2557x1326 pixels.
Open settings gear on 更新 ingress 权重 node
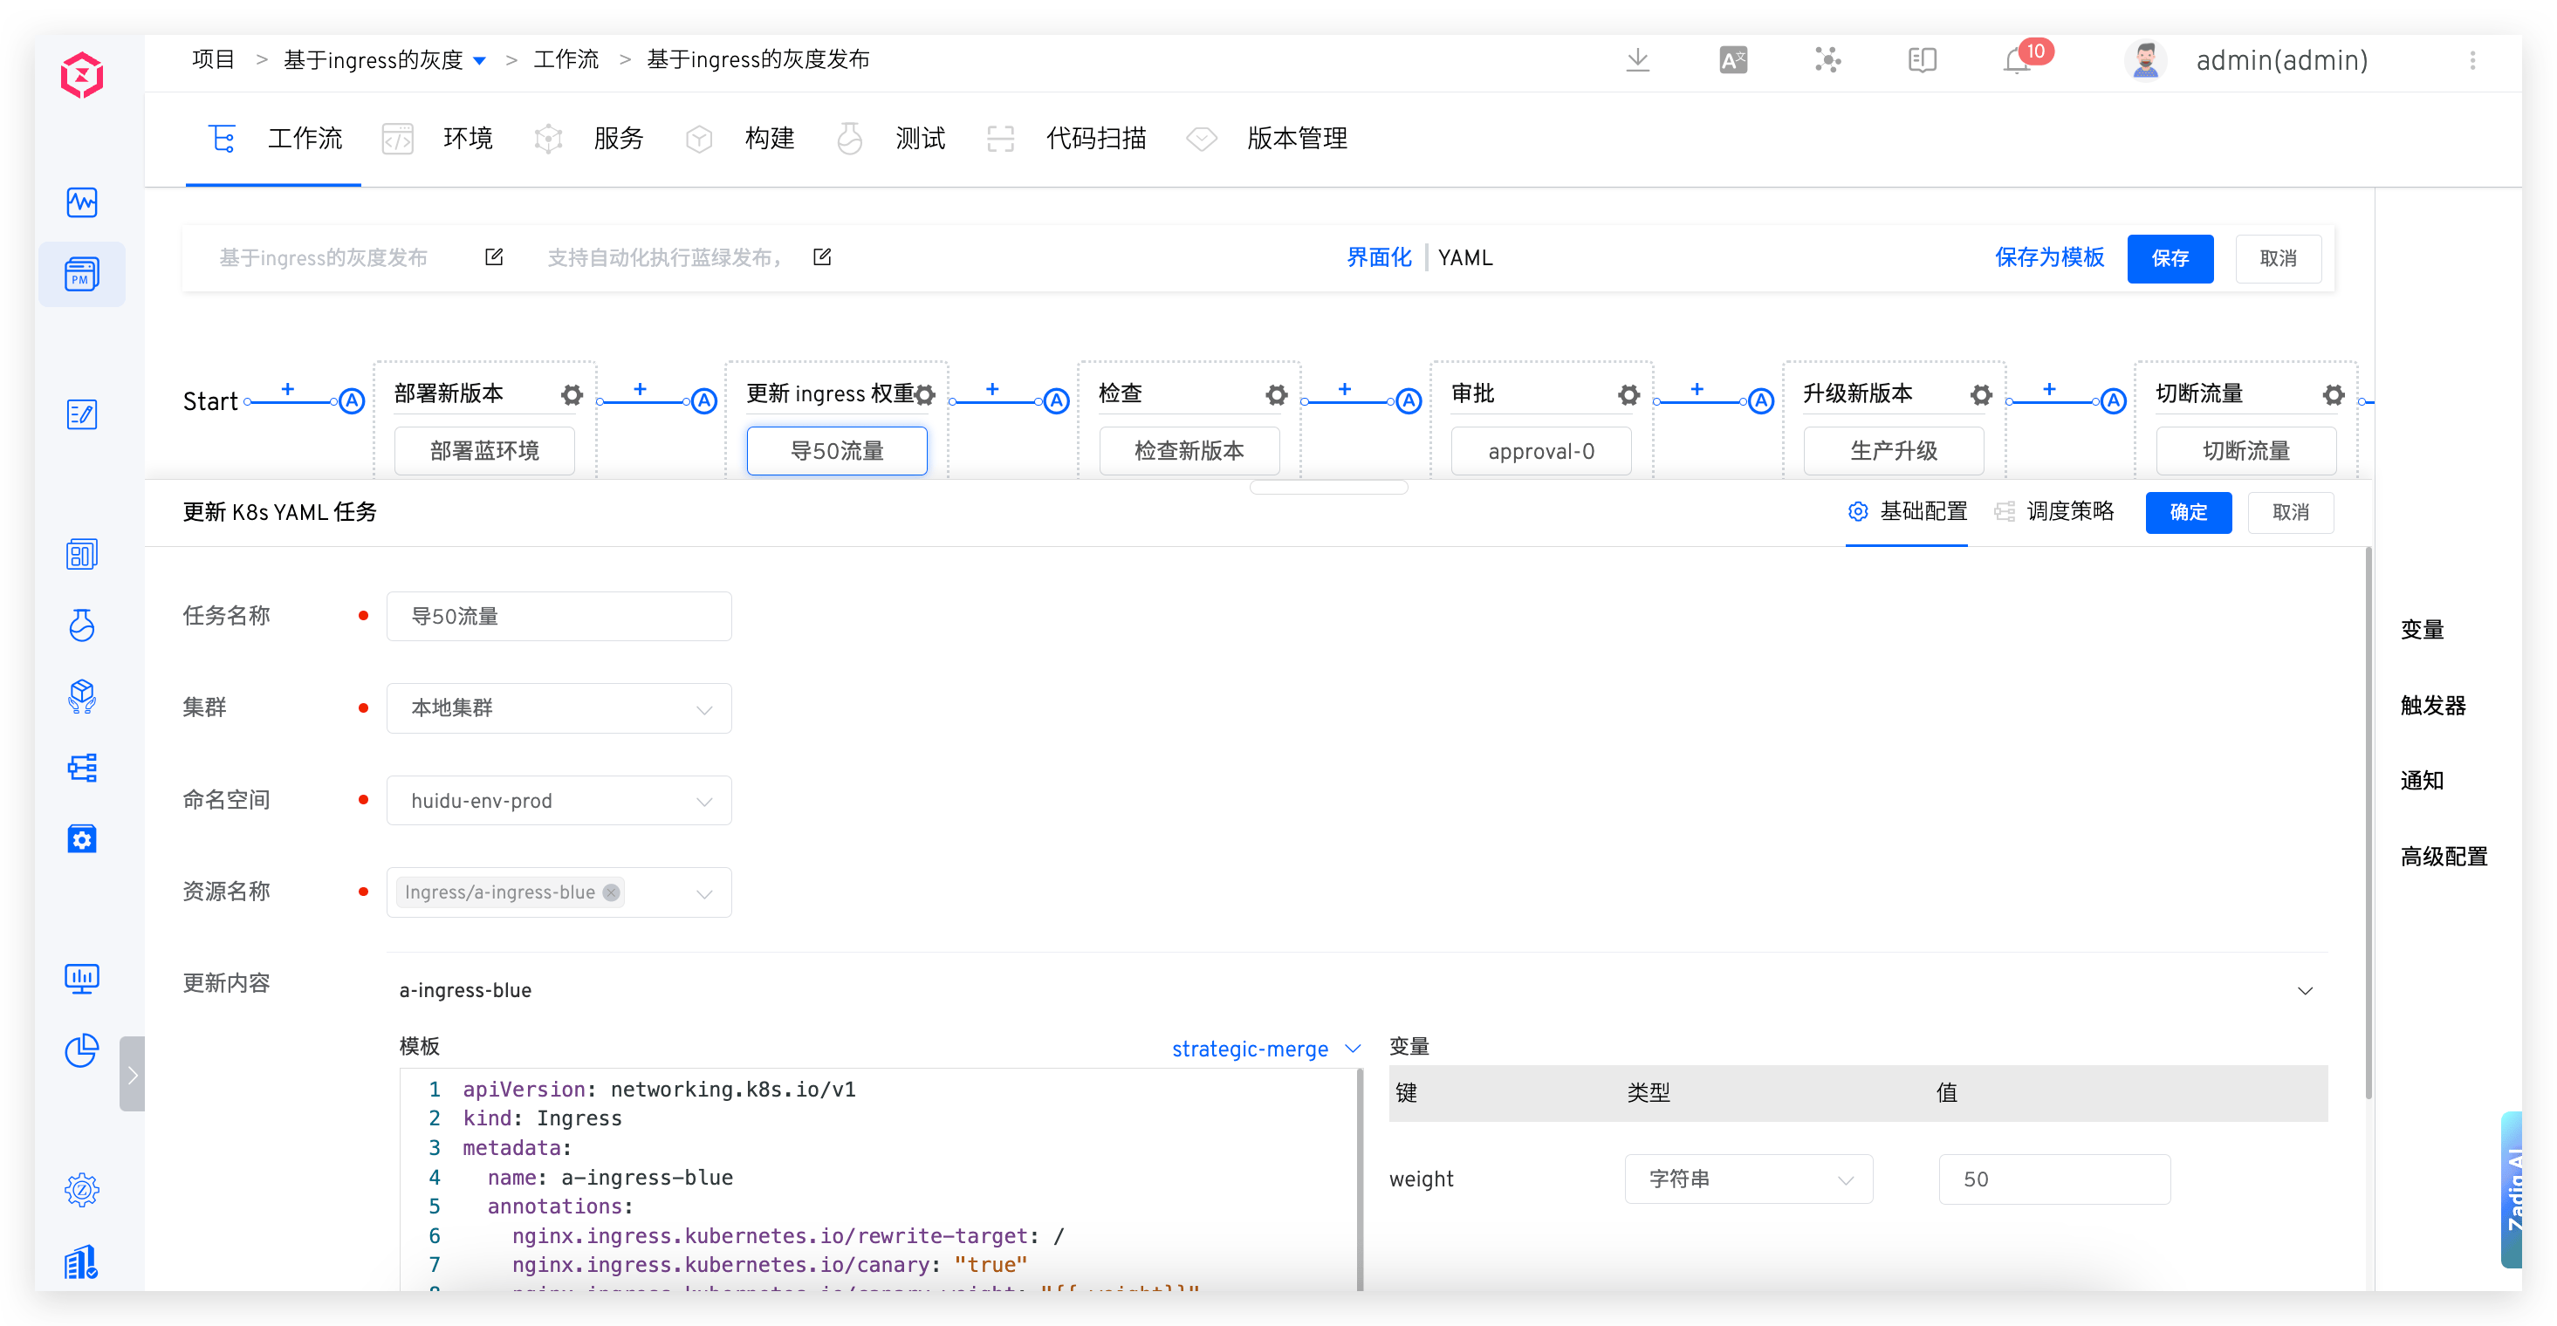pyautogui.click(x=924, y=394)
